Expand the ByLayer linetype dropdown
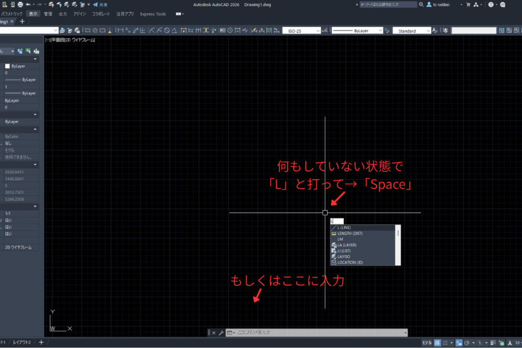This screenshot has height=348, width=522. pyautogui.click(x=357, y=31)
